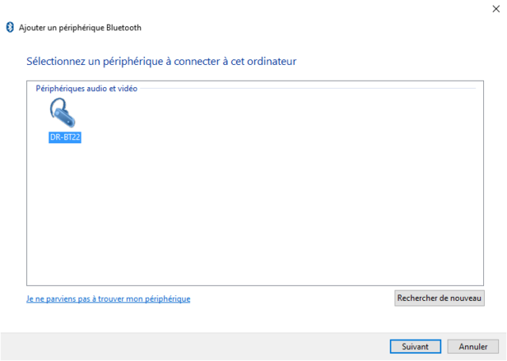Viewport: 507px width, 361px height.
Task: Click the separator line beside the group header
Action: [x=308, y=88]
